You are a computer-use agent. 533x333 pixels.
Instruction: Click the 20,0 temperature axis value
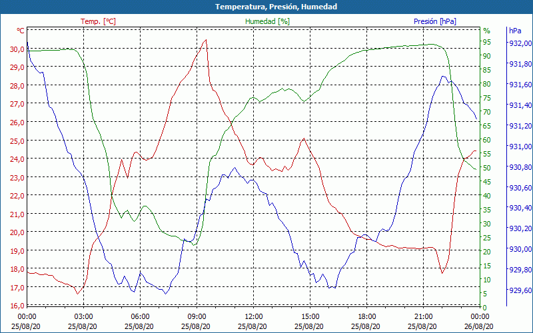click(17, 232)
